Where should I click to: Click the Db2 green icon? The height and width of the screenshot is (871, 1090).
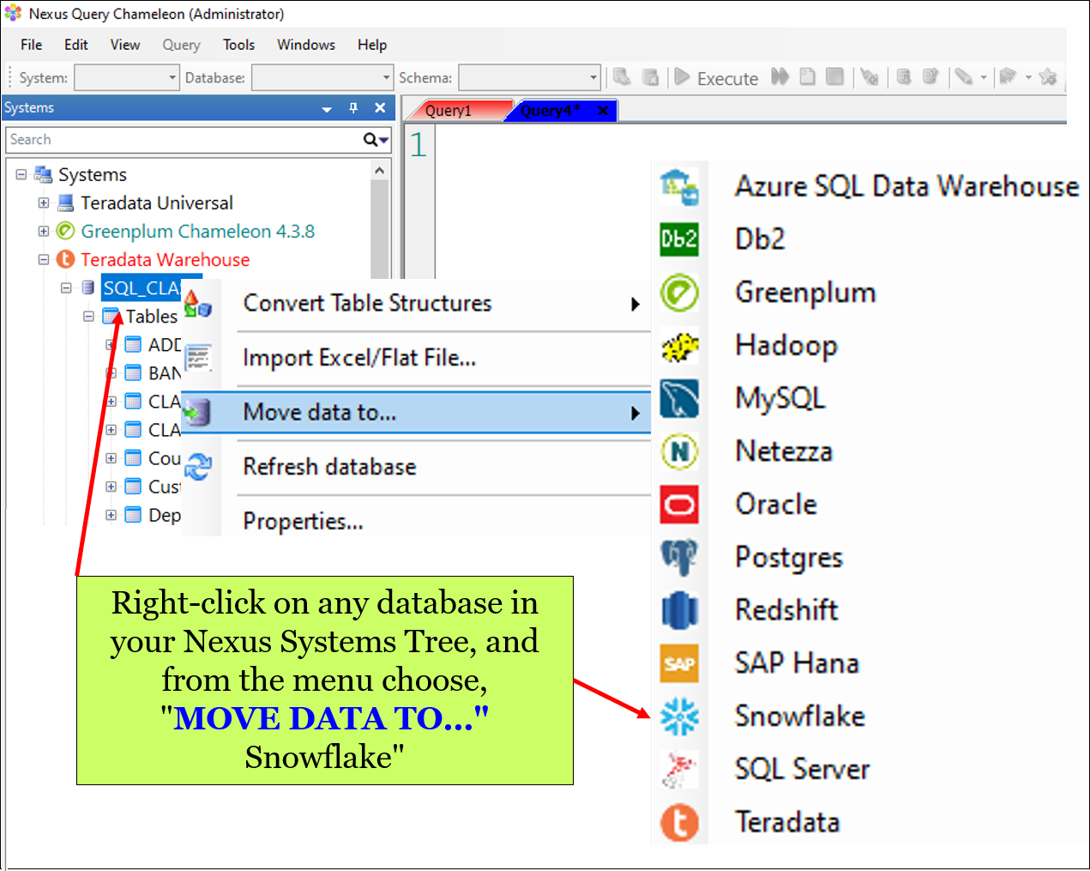pyautogui.click(x=679, y=239)
